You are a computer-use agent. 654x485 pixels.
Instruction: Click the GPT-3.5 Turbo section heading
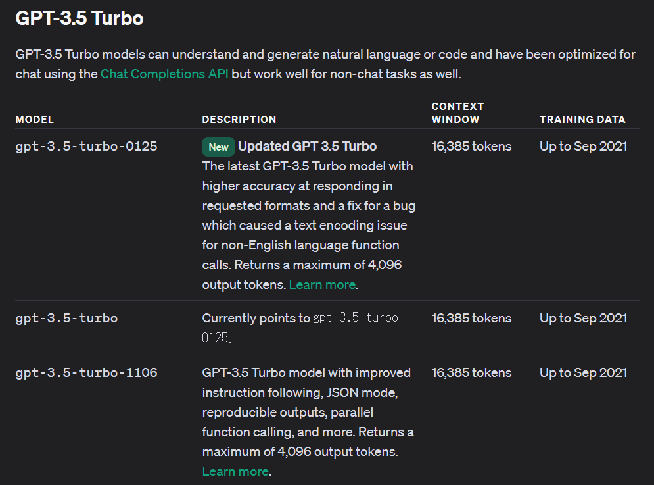pyautogui.click(x=80, y=18)
